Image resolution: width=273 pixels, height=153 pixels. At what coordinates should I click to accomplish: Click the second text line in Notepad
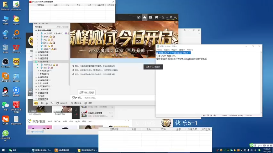[166, 56]
